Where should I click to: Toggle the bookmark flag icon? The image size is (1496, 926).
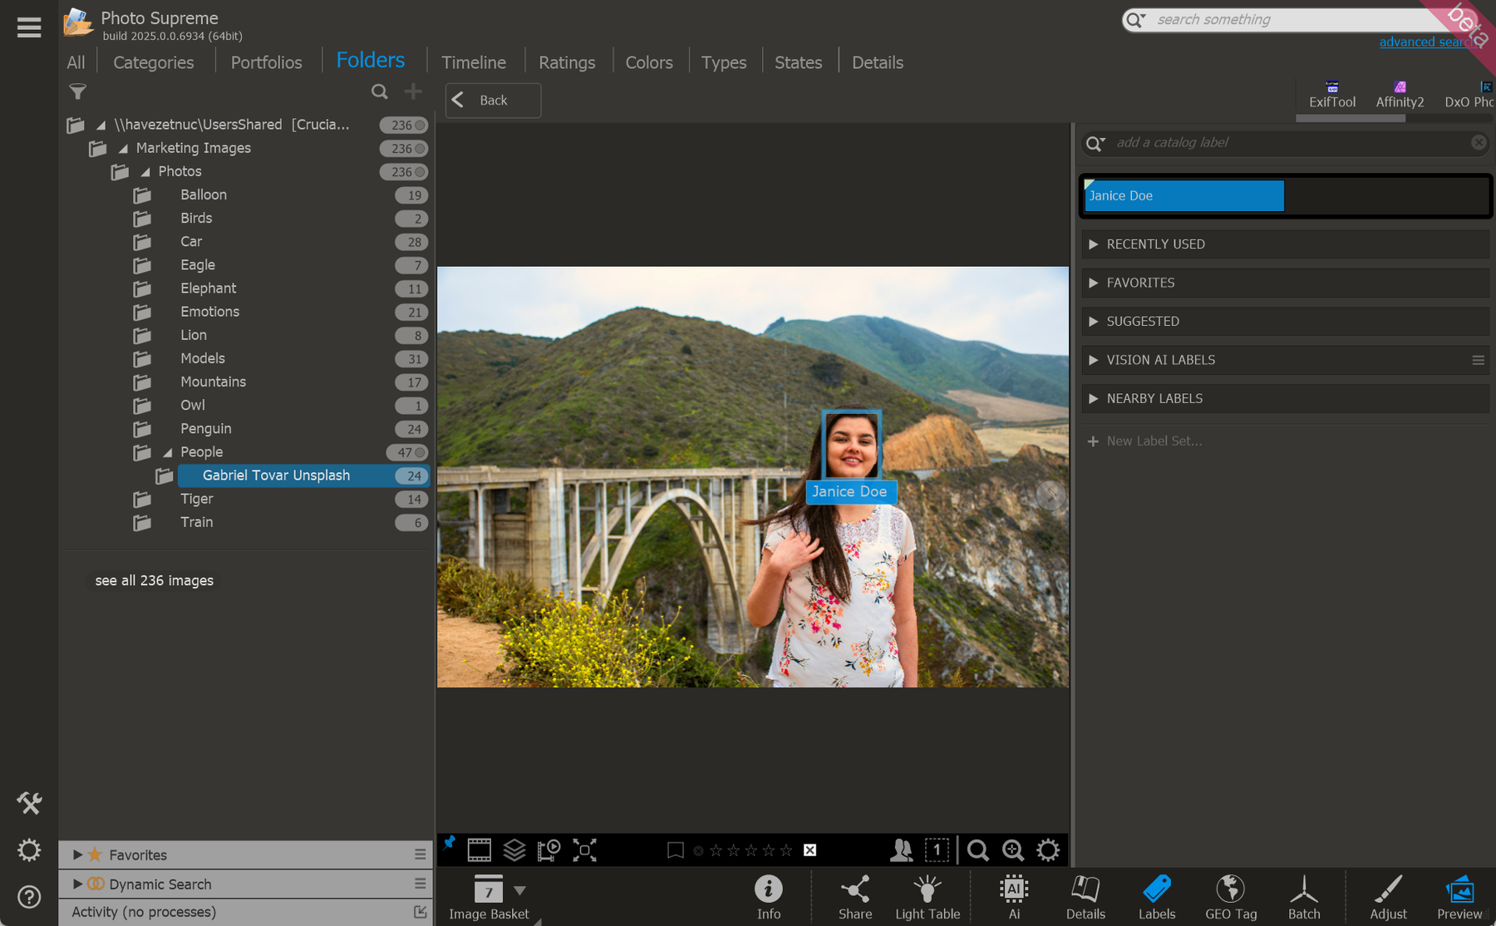(x=676, y=850)
